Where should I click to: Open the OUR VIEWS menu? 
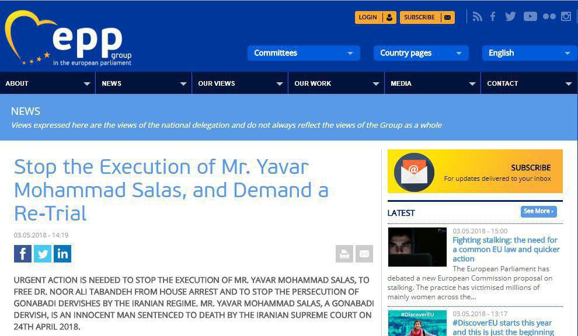tap(239, 83)
